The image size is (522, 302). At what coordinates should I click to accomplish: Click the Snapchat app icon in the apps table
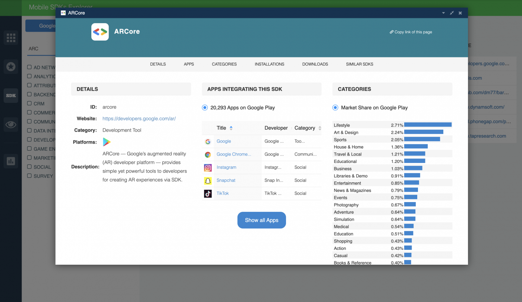pyautogui.click(x=208, y=180)
